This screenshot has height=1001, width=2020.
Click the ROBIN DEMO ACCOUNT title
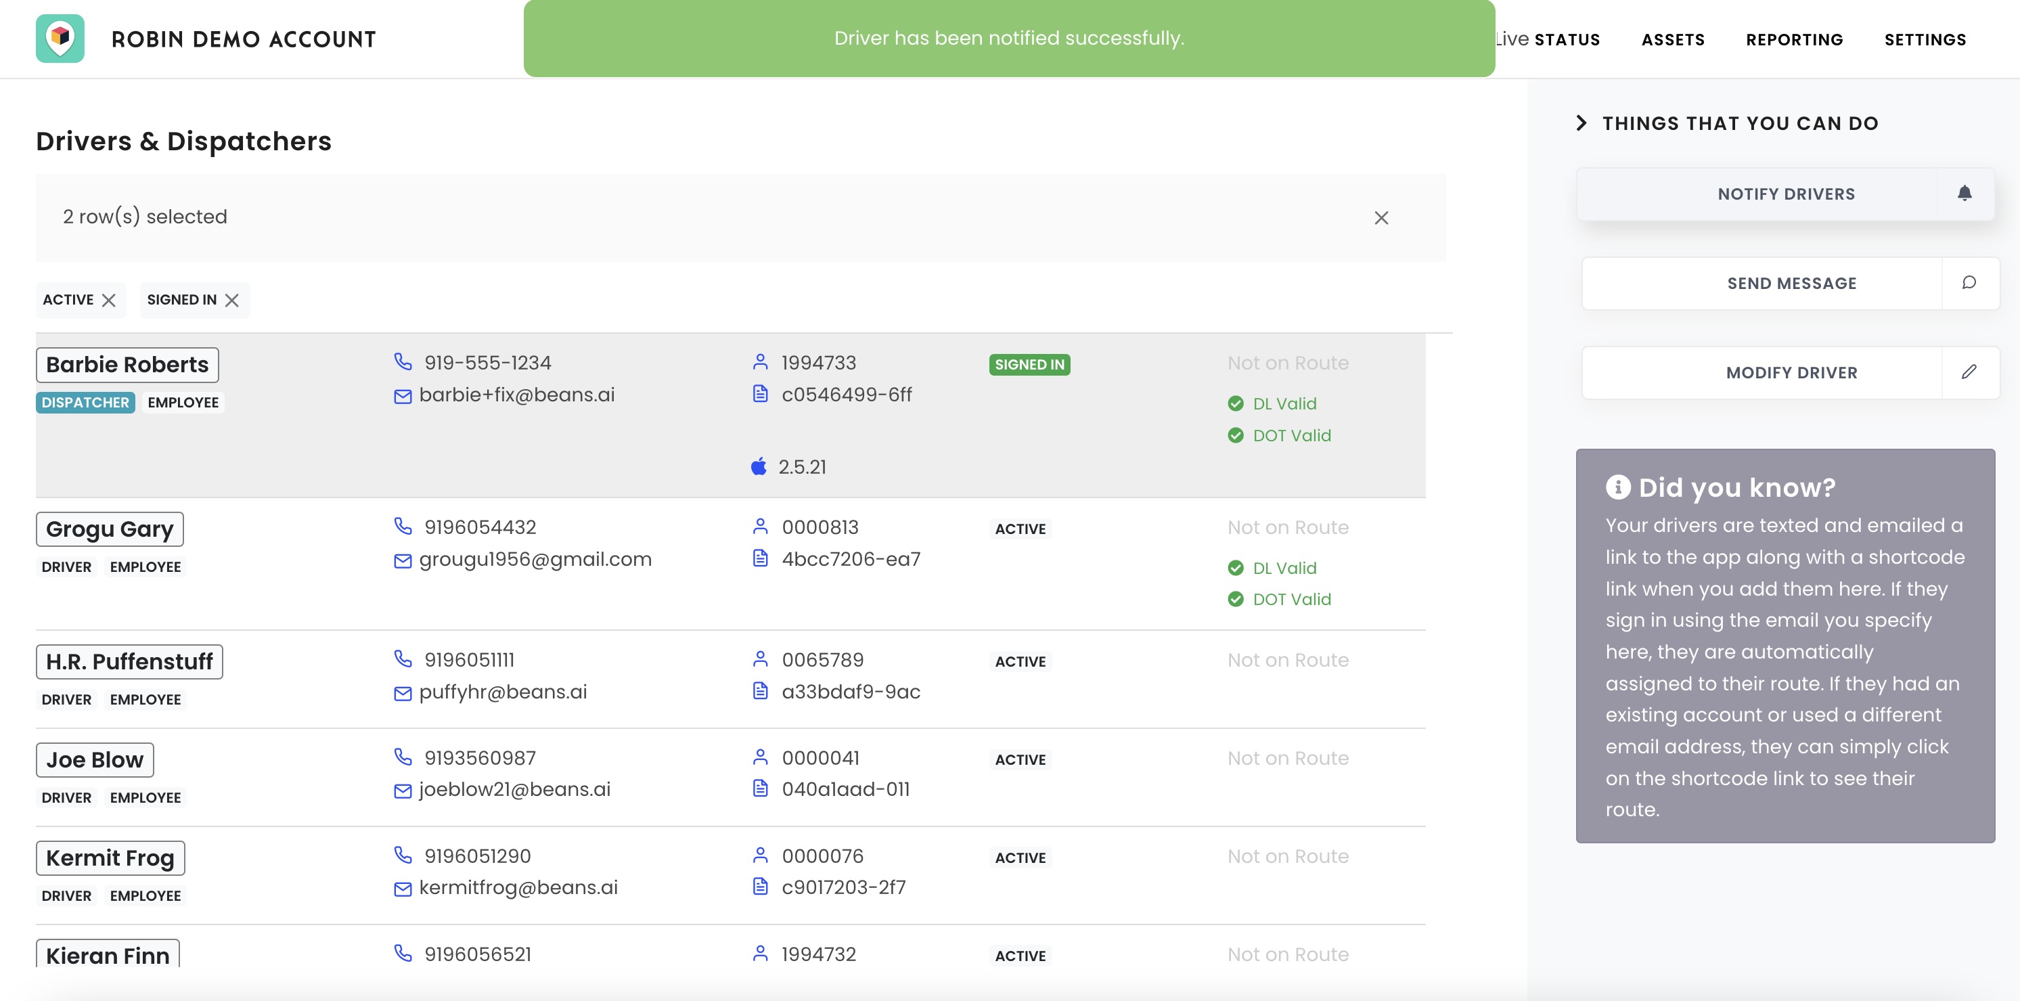244,39
